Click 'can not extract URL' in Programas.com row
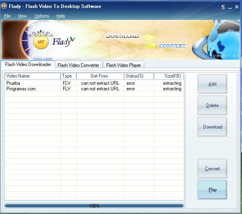Viewport: 242px width, 214px height. click(100, 89)
